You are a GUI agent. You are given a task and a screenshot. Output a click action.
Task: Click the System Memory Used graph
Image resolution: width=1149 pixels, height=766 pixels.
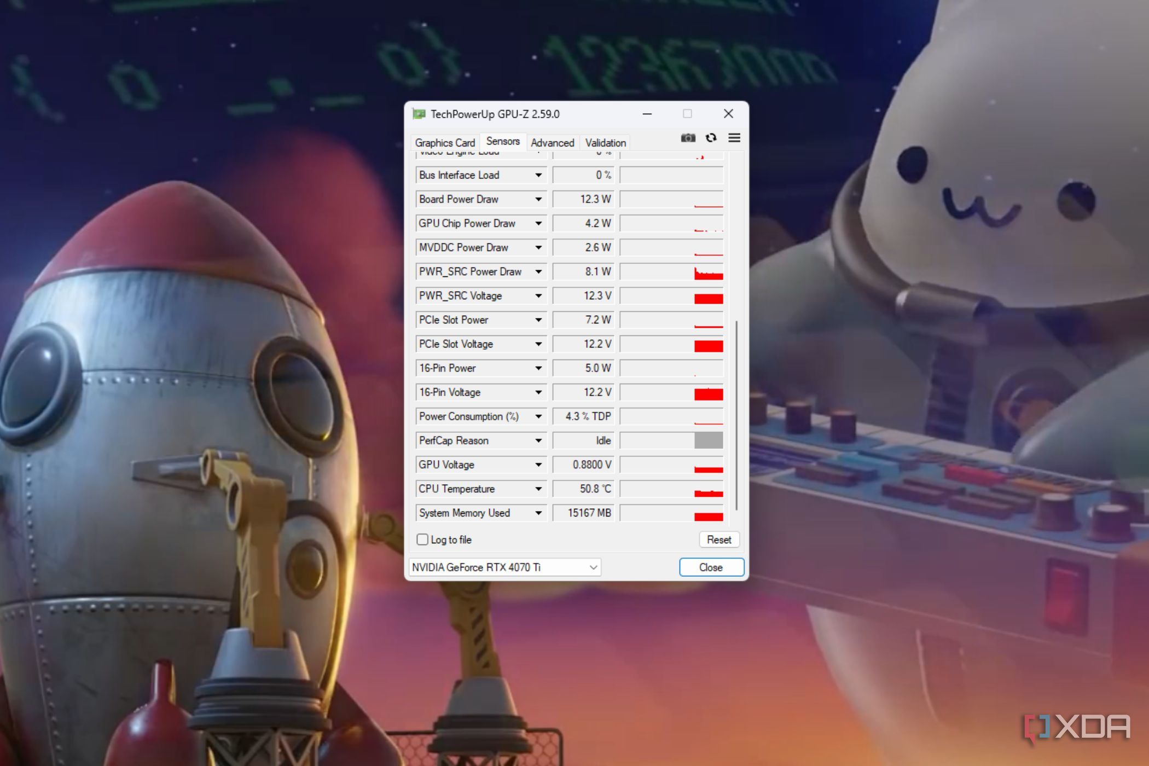671,513
